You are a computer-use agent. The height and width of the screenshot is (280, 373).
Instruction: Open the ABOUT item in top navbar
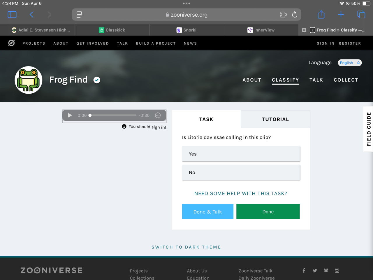[61, 43]
